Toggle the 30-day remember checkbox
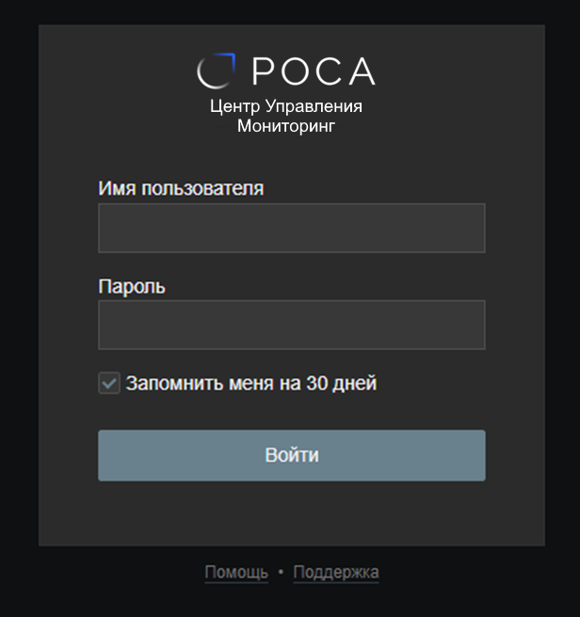580x617 pixels. [x=109, y=384]
